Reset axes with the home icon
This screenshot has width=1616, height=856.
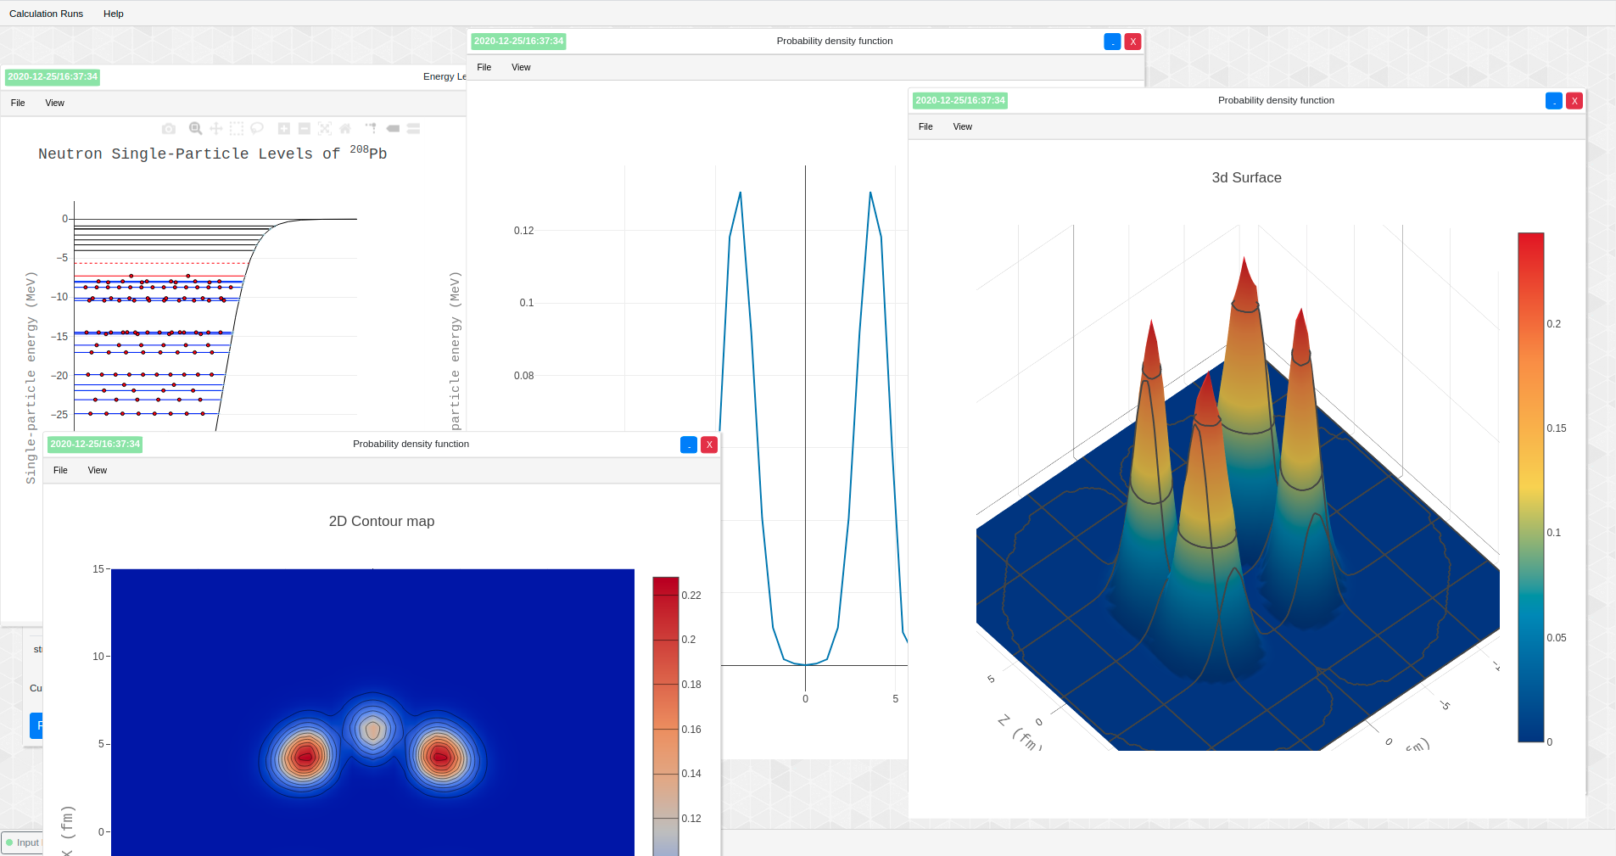(x=345, y=129)
